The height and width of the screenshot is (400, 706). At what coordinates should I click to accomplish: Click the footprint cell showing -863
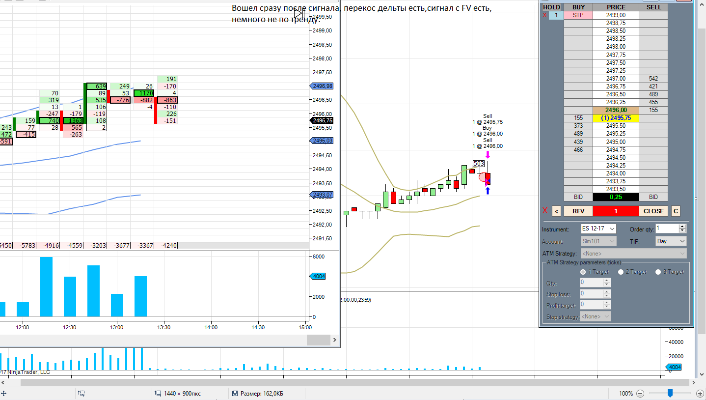168,100
